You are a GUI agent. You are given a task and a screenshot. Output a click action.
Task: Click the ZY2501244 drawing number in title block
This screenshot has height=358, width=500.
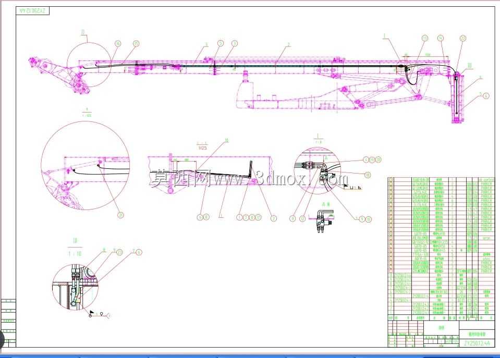pos(477,343)
